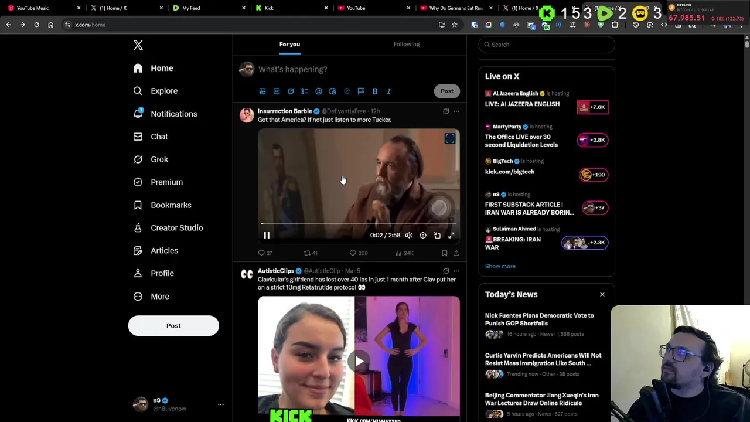Image resolution: width=750 pixels, height=422 pixels.
Task: Open account options dots next to n8
Action: pyautogui.click(x=221, y=404)
